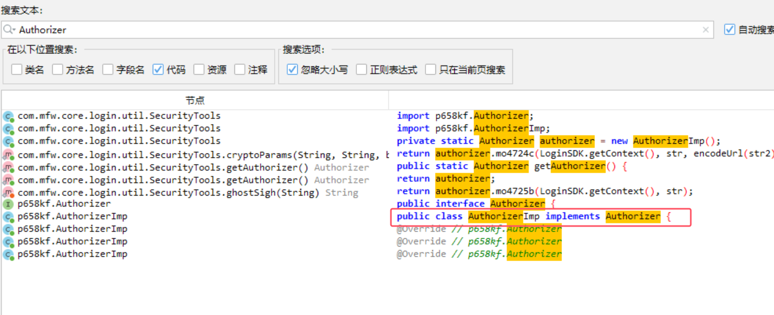Click the 'public interface Authorizer {' code line
Image resolution: width=774 pixels, height=315 pixels.
(x=476, y=204)
